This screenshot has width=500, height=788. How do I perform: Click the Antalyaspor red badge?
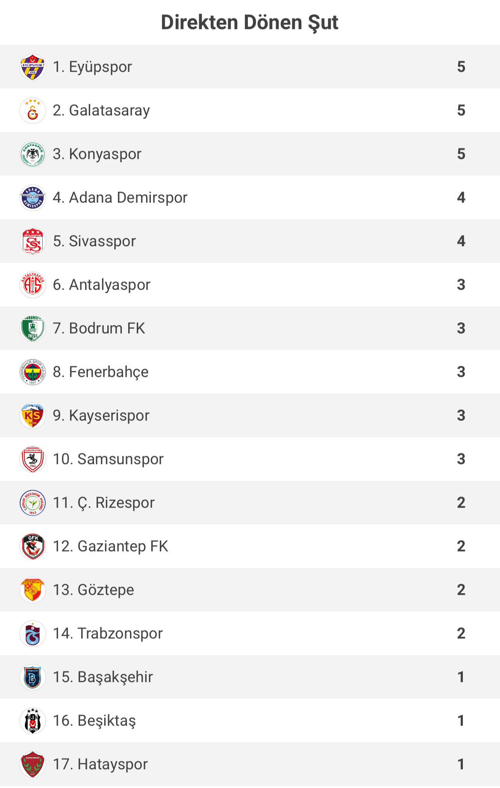[x=32, y=285]
